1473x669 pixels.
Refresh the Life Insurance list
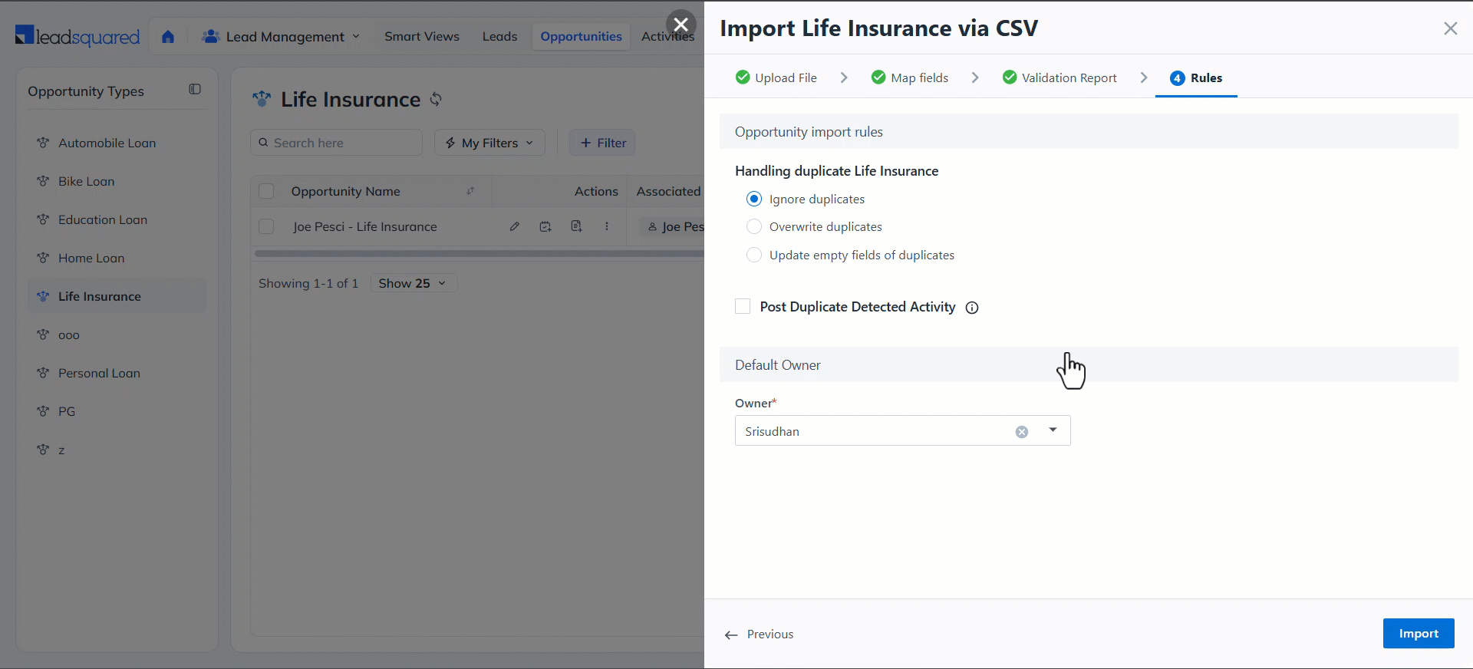pos(436,99)
